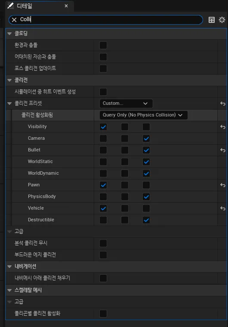
Task: Collapse the 콜리전 프리셋 expander arrow
Action: [x=9, y=104]
